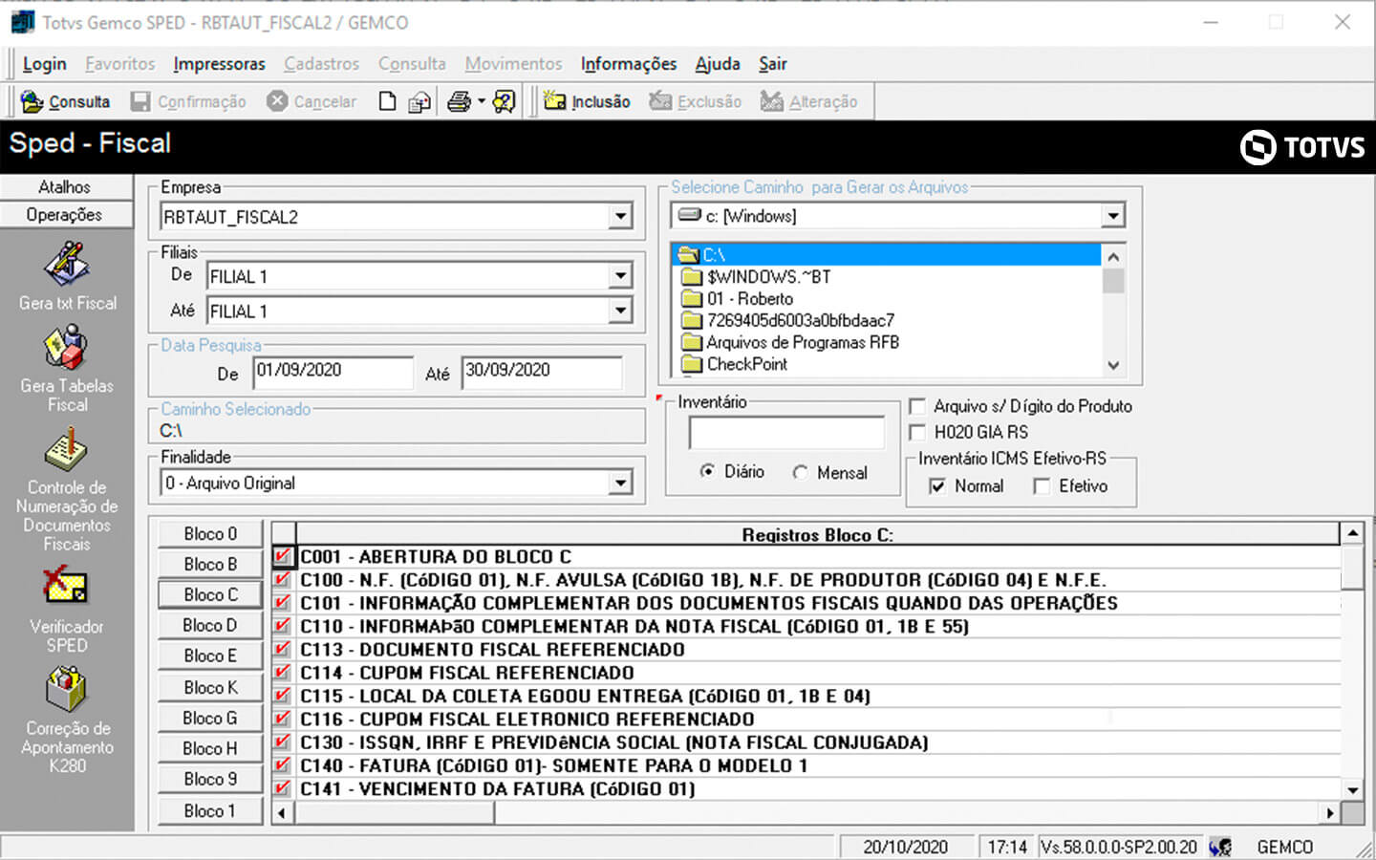This screenshot has width=1376, height=860.
Task: Open the Impressoras menu
Action: pos(219,64)
